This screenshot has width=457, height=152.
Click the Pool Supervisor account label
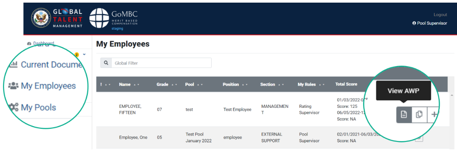432,23
